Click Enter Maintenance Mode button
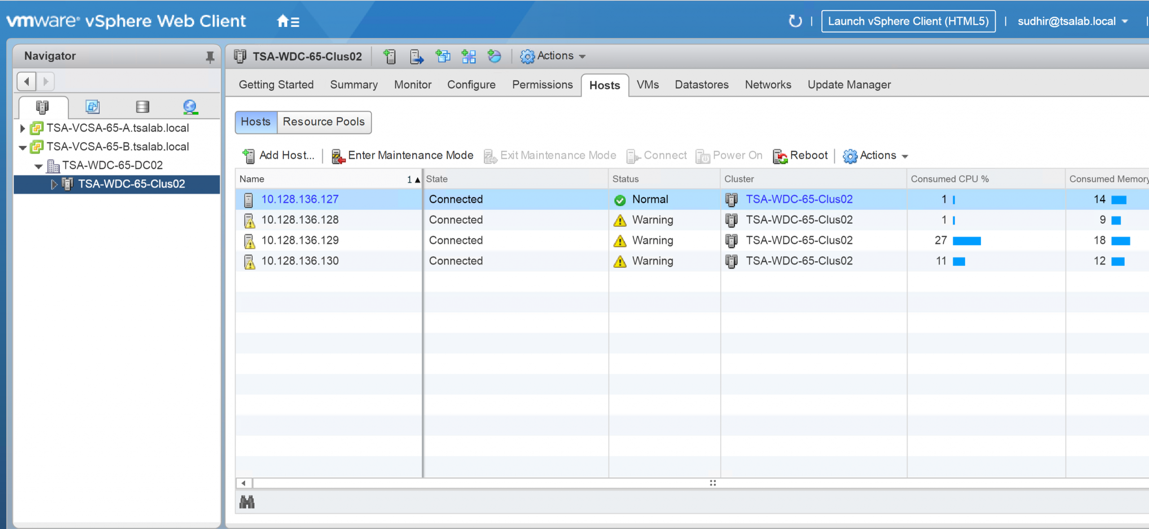This screenshot has width=1149, height=529. tap(402, 156)
